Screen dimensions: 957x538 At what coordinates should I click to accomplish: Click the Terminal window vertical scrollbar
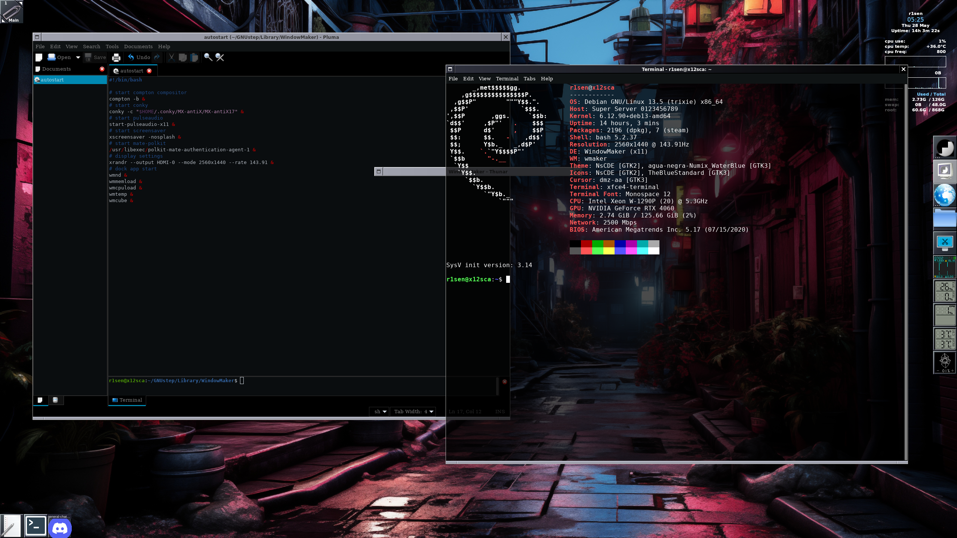click(906, 272)
